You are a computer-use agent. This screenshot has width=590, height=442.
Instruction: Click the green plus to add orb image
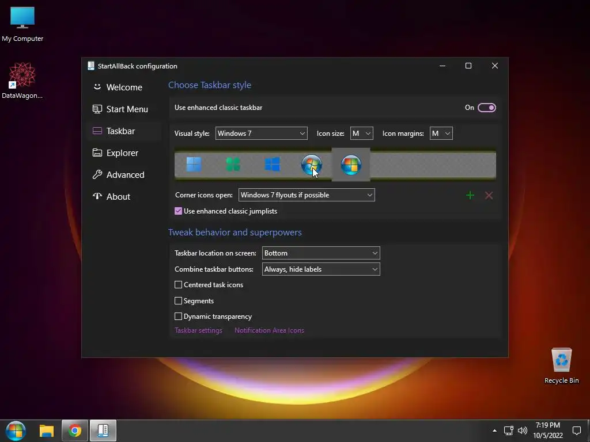(x=470, y=195)
